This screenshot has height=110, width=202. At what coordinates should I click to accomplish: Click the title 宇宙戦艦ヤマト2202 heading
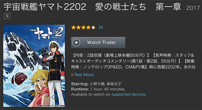[45, 7]
